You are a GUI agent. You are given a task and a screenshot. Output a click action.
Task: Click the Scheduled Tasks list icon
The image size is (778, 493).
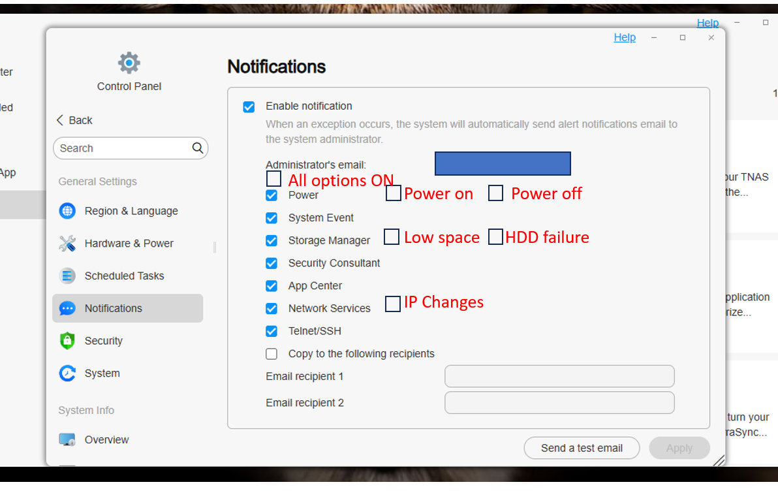pyautogui.click(x=67, y=276)
